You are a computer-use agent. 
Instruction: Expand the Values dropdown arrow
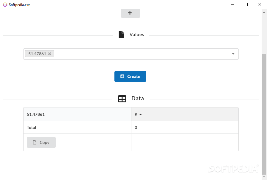pyautogui.click(x=233, y=54)
